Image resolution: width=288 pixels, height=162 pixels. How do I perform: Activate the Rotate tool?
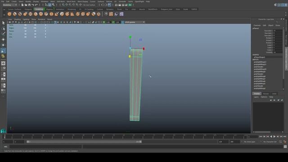click(3, 45)
